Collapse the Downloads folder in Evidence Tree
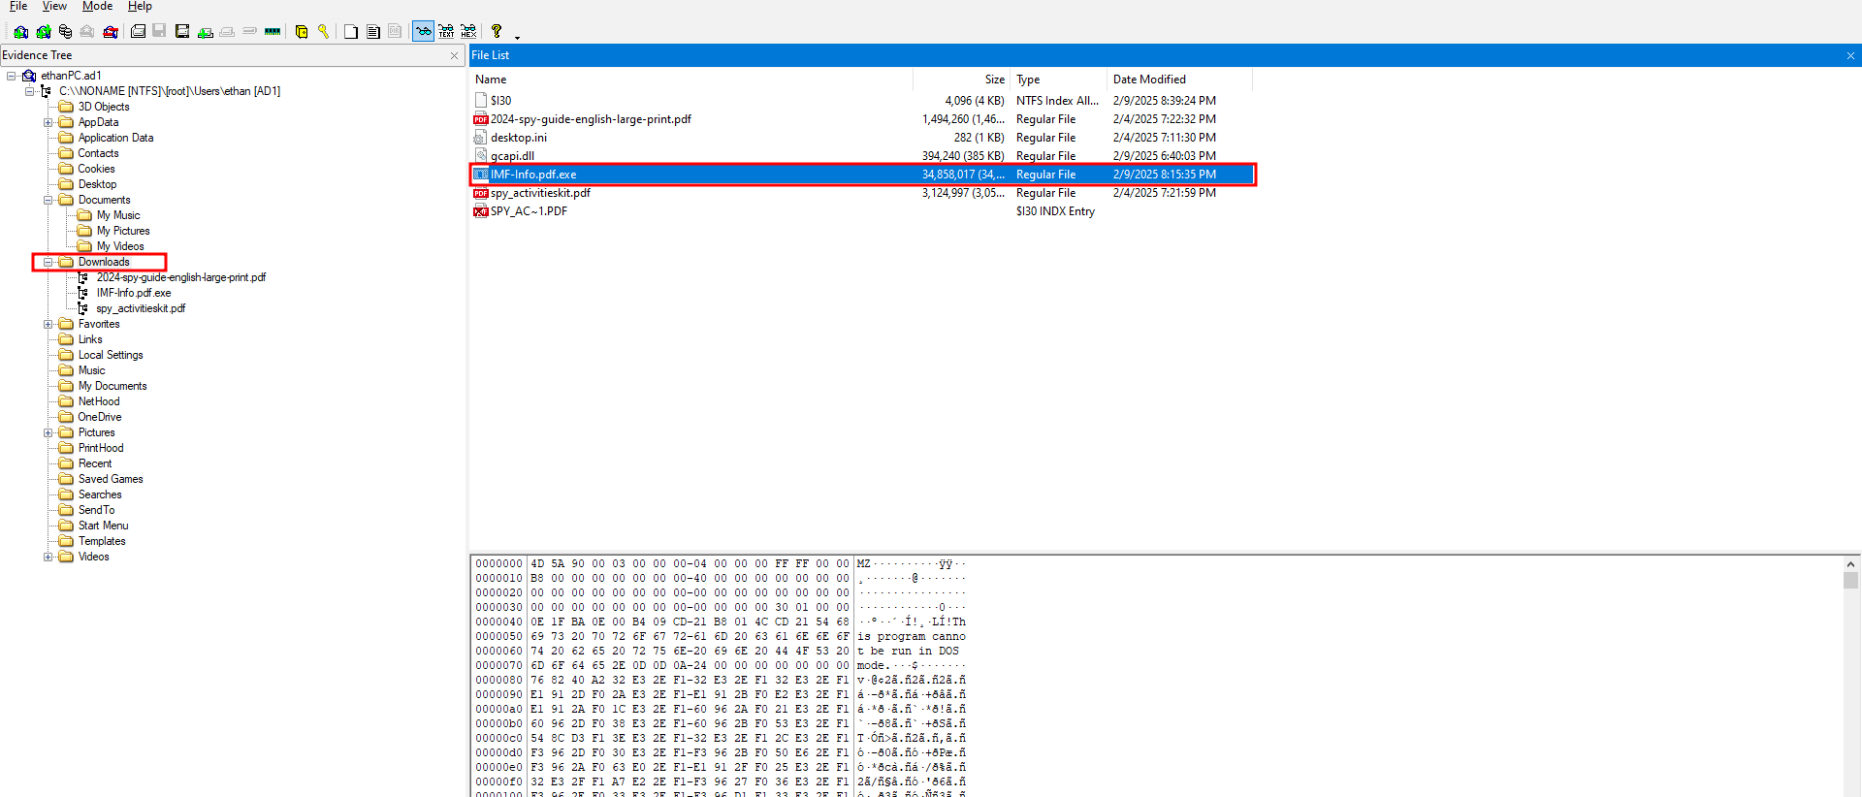Screen dimensions: 1862x797 tap(48, 262)
